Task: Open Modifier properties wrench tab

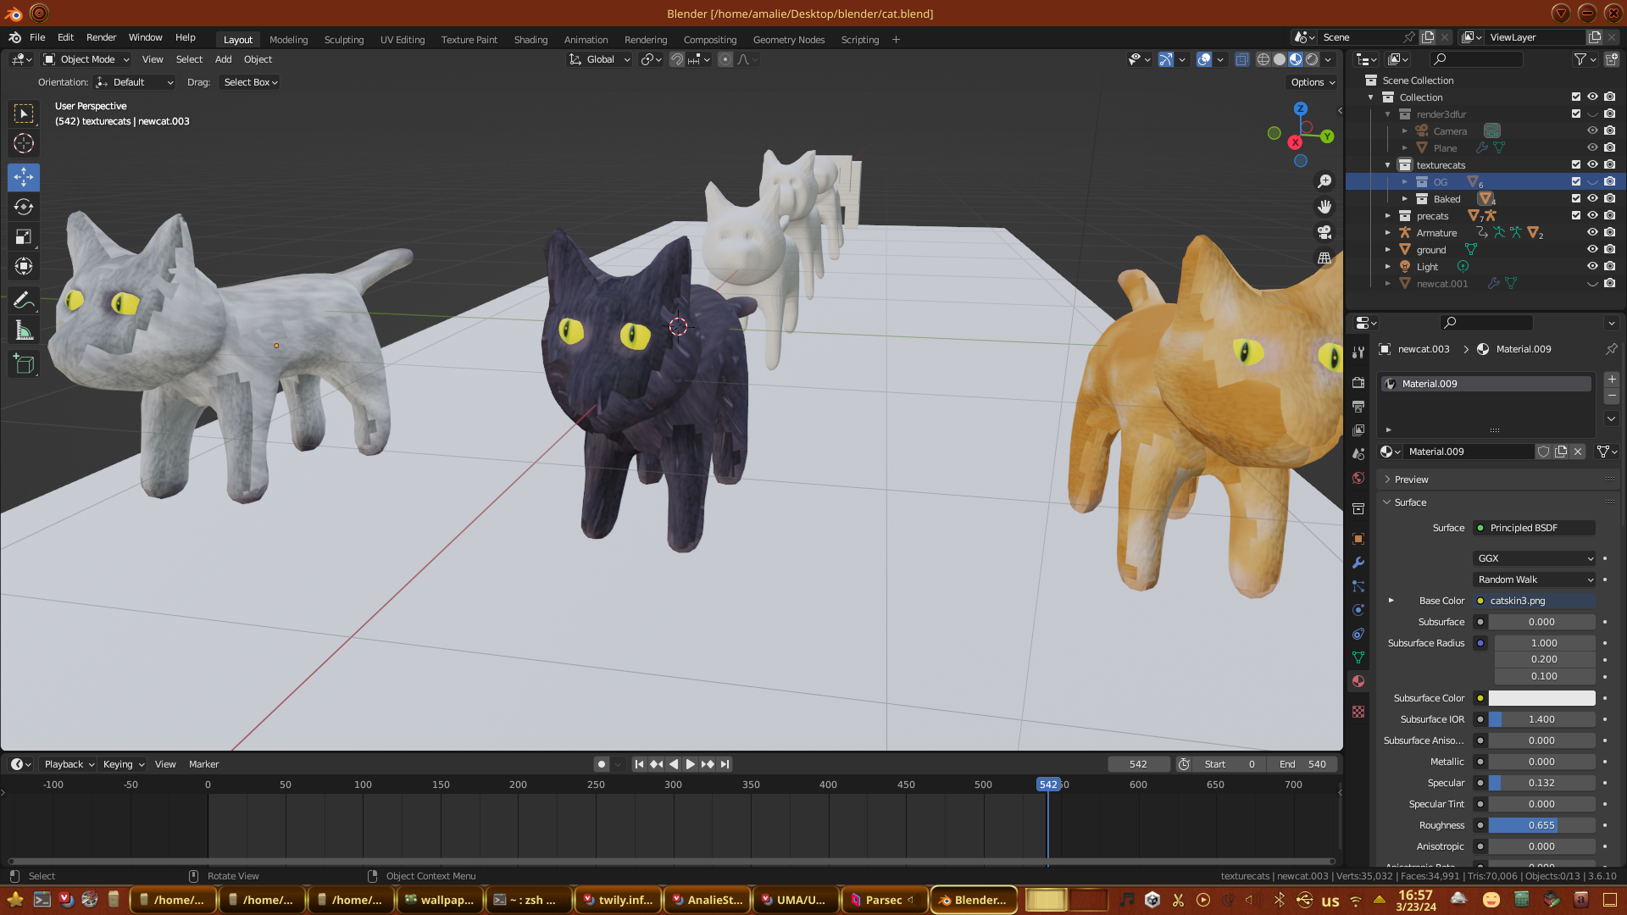Action: coord(1358,563)
